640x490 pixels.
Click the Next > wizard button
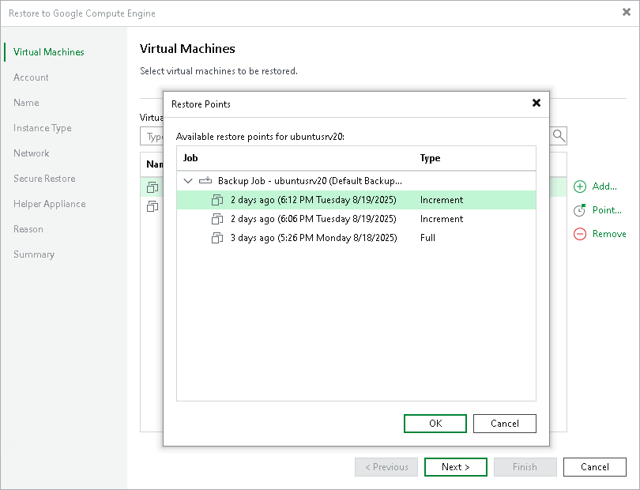pyautogui.click(x=456, y=467)
